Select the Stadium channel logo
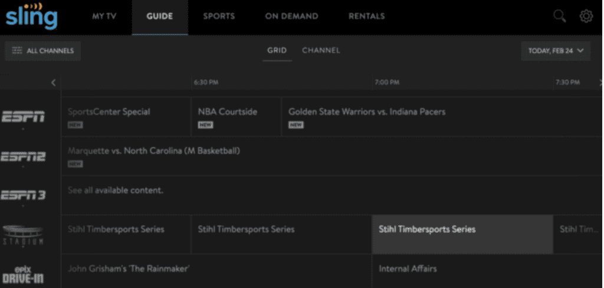 pos(23,235)
